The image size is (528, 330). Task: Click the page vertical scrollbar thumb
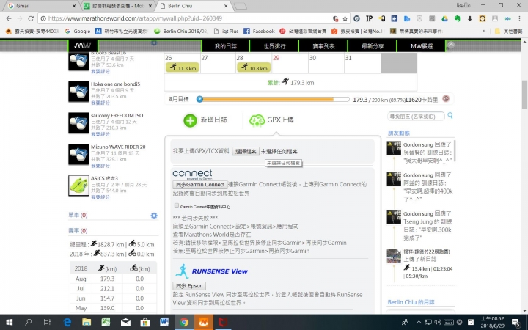524,95
